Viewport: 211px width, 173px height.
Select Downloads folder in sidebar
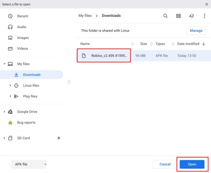tap(32, 75)
